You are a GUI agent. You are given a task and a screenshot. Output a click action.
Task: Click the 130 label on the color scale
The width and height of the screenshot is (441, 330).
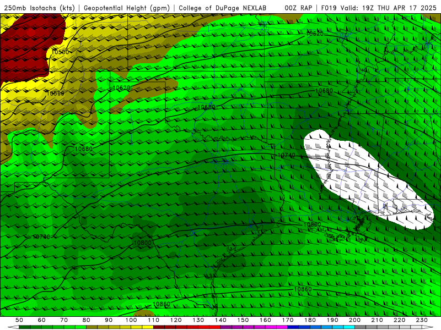click(x=198, y=320)
